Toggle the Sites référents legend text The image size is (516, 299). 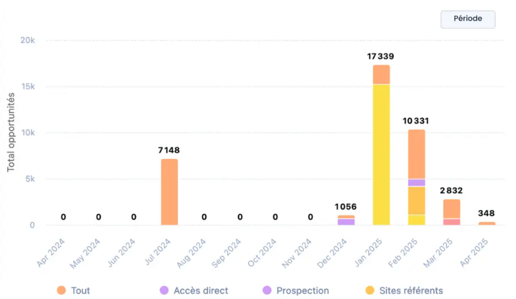click(411, 290)
